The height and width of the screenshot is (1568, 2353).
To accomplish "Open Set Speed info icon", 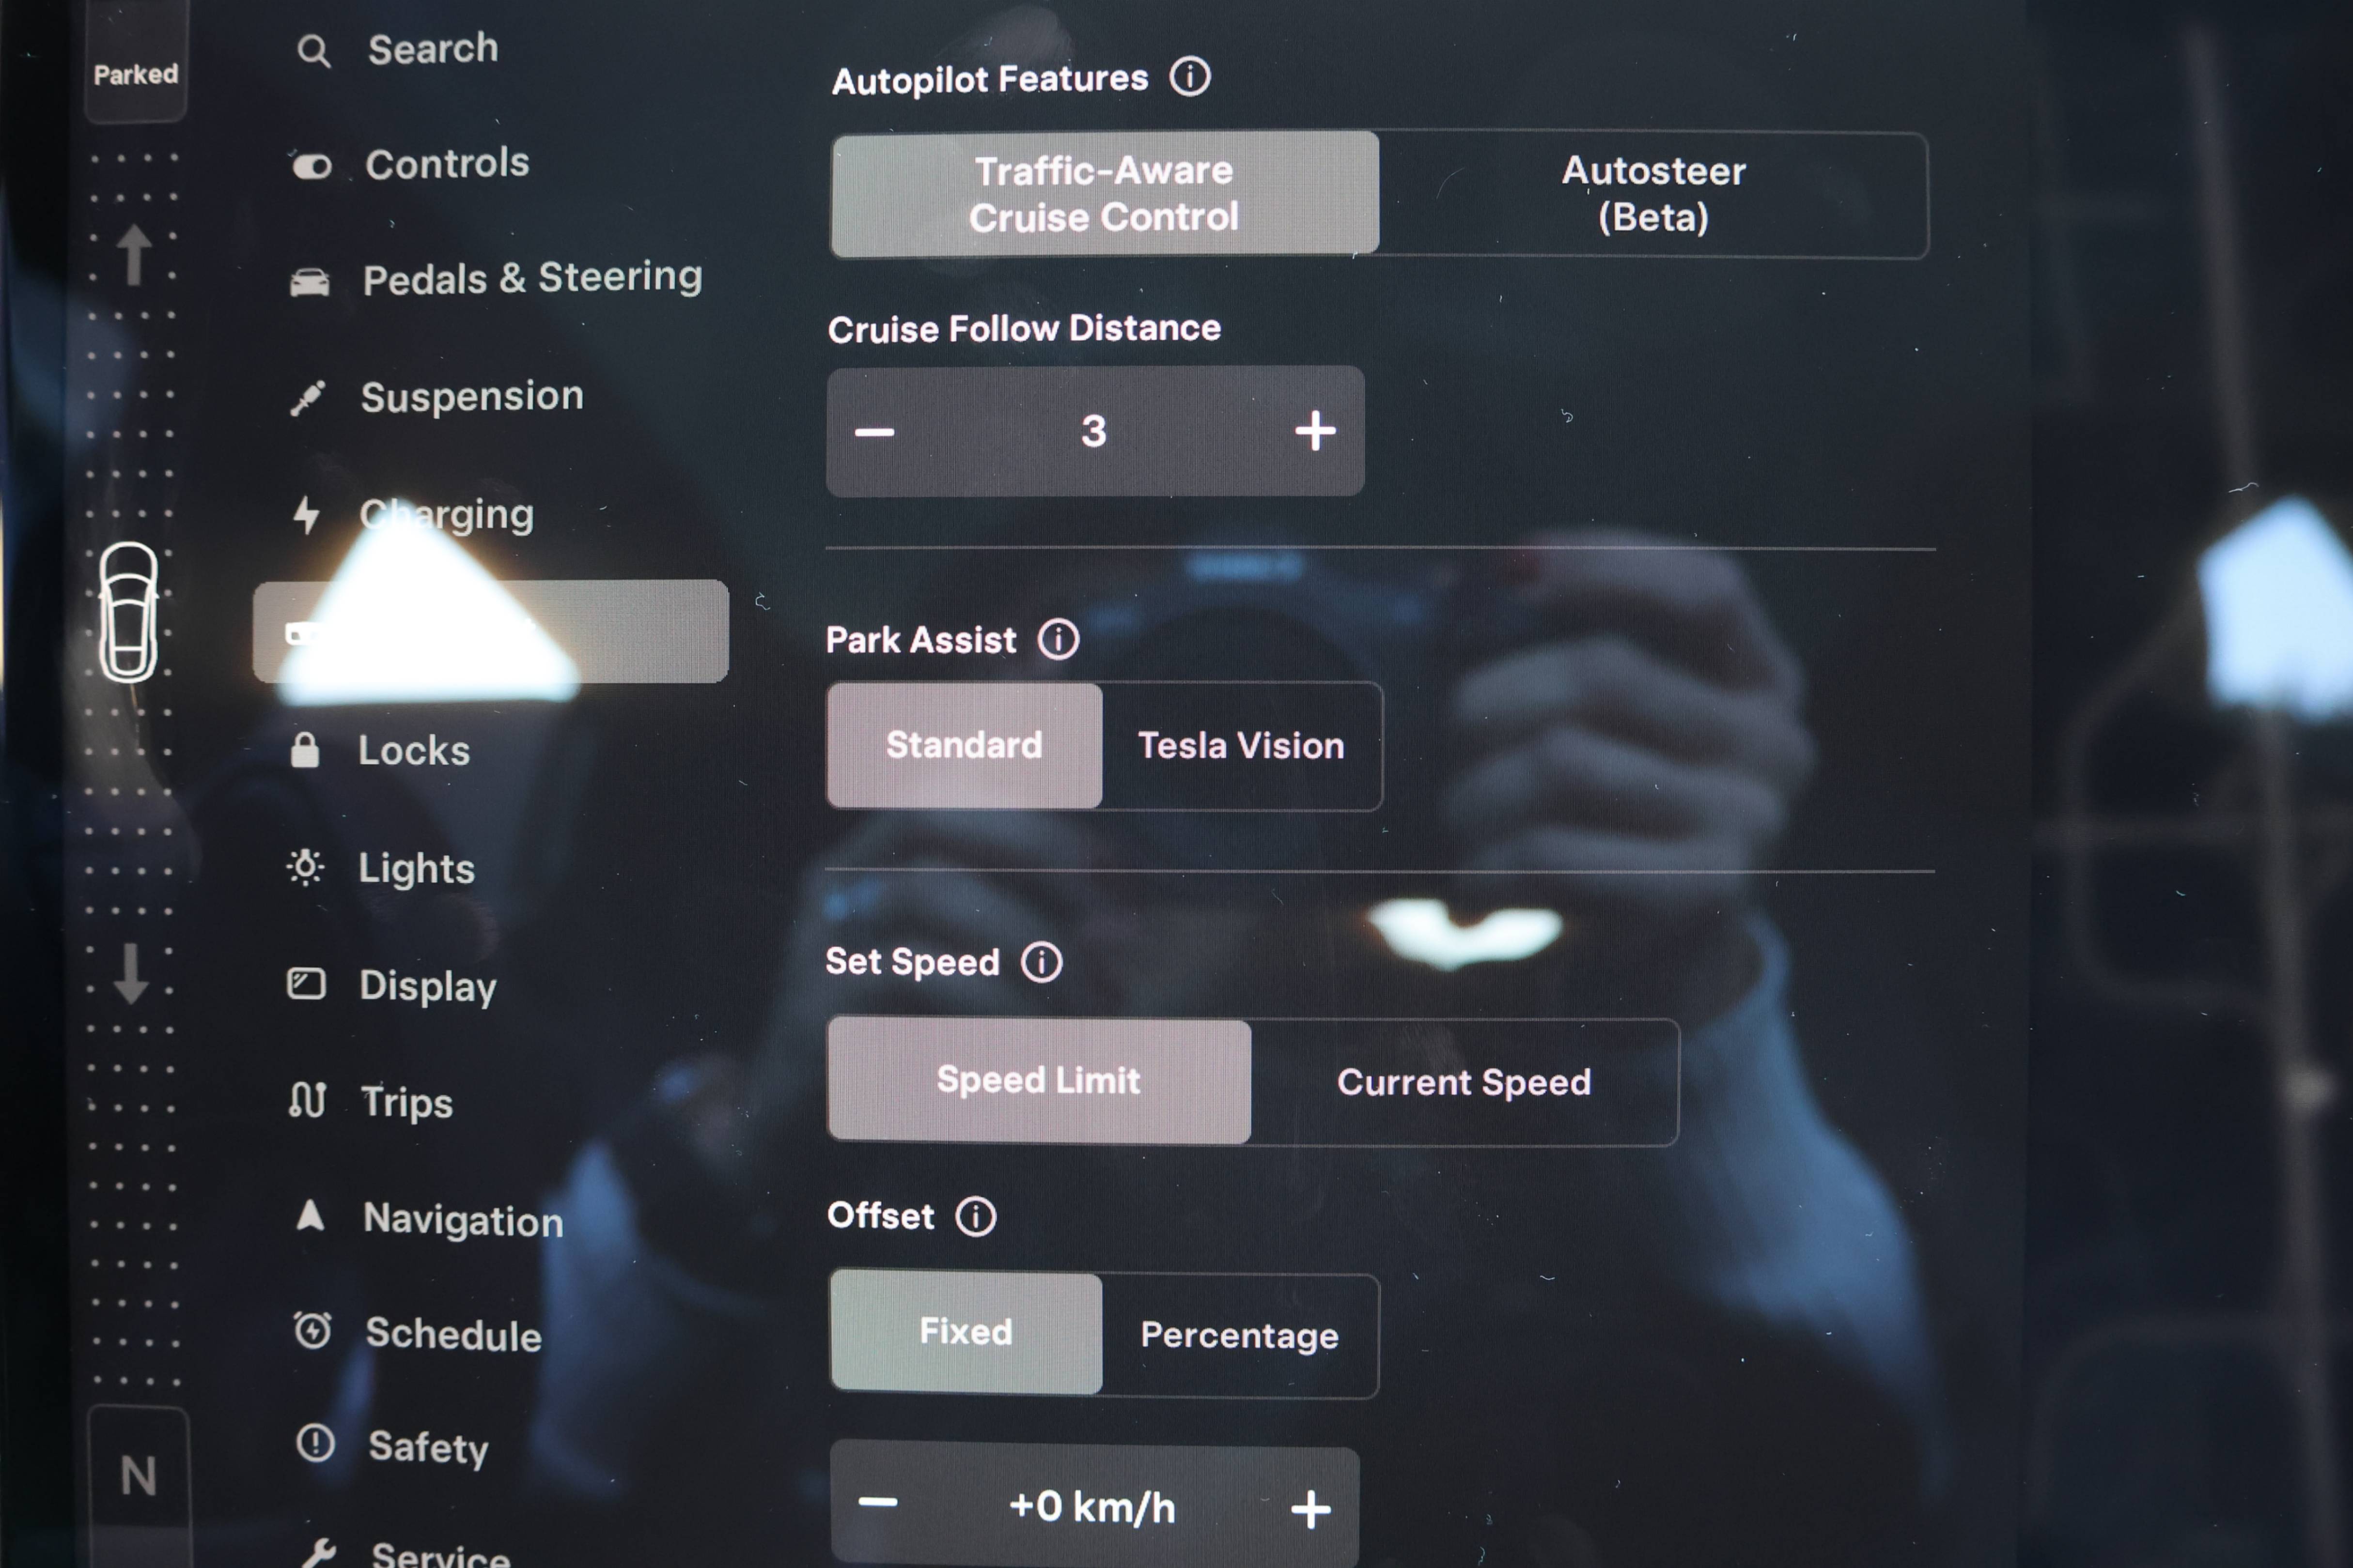I will (1042, 962).
